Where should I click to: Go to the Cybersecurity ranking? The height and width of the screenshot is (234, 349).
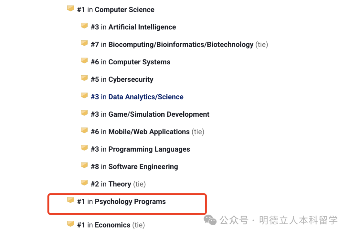(x=131, y=80)
